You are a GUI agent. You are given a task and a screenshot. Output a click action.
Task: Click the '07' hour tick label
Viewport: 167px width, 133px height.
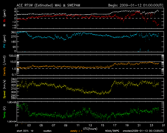point(53,125)
